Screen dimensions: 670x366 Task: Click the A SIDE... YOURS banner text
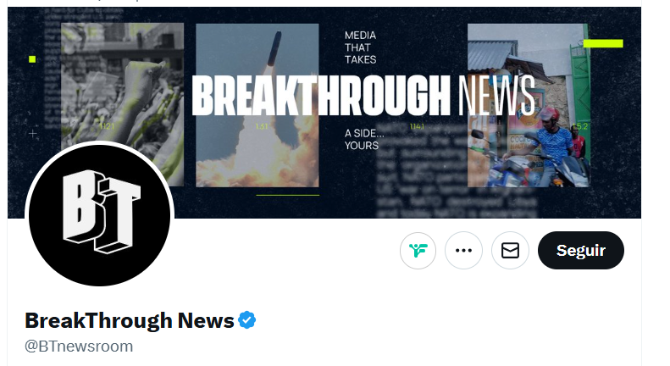tap(364, 140)
